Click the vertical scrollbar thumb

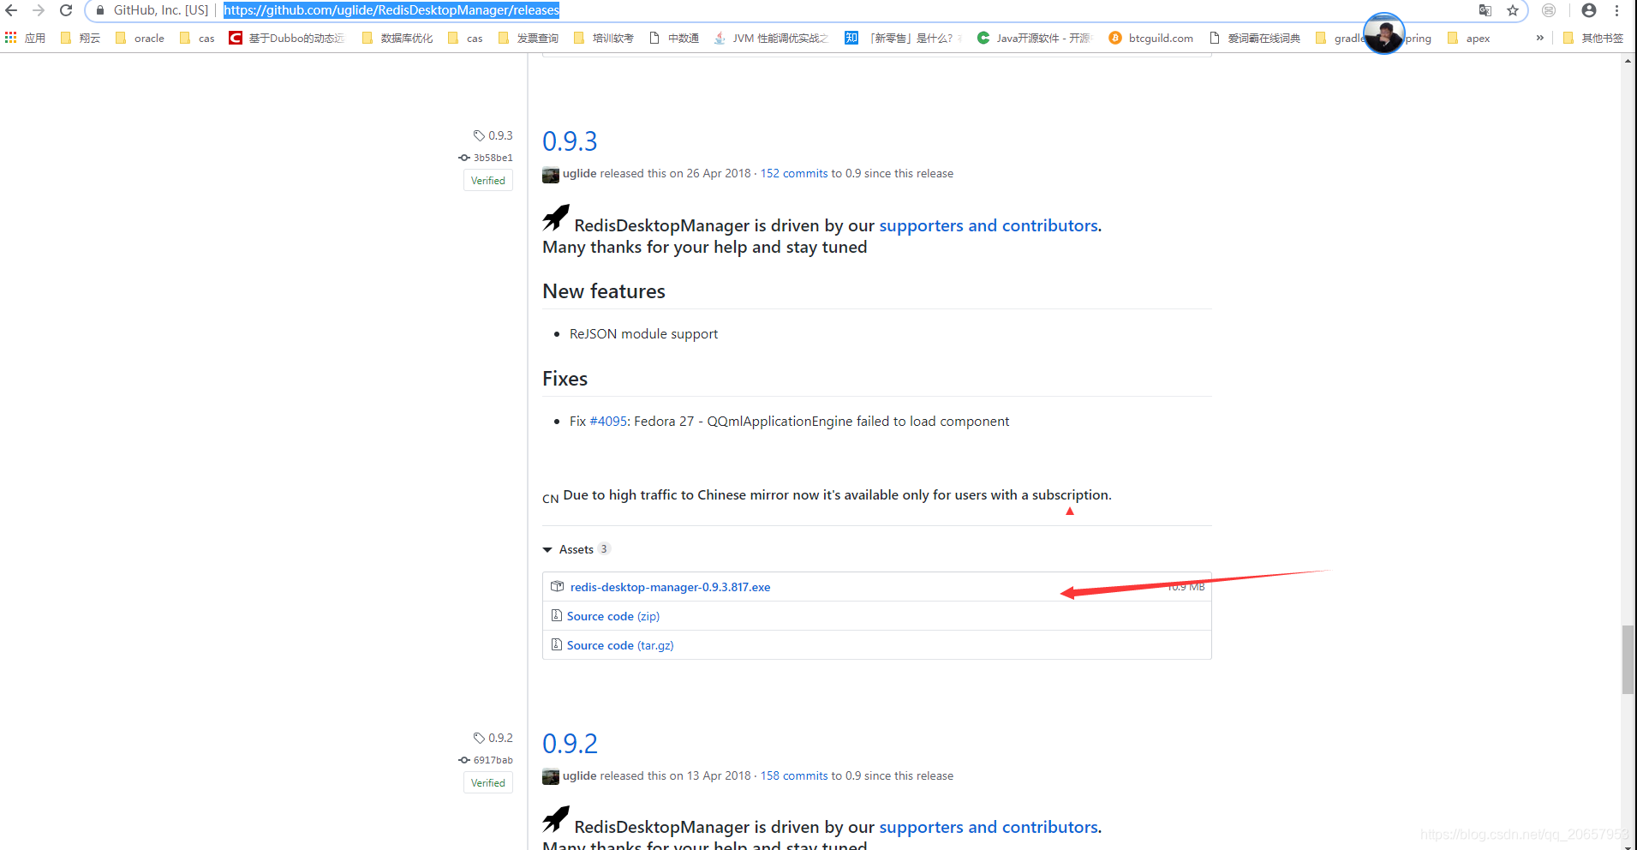[x=1628, y=660]
